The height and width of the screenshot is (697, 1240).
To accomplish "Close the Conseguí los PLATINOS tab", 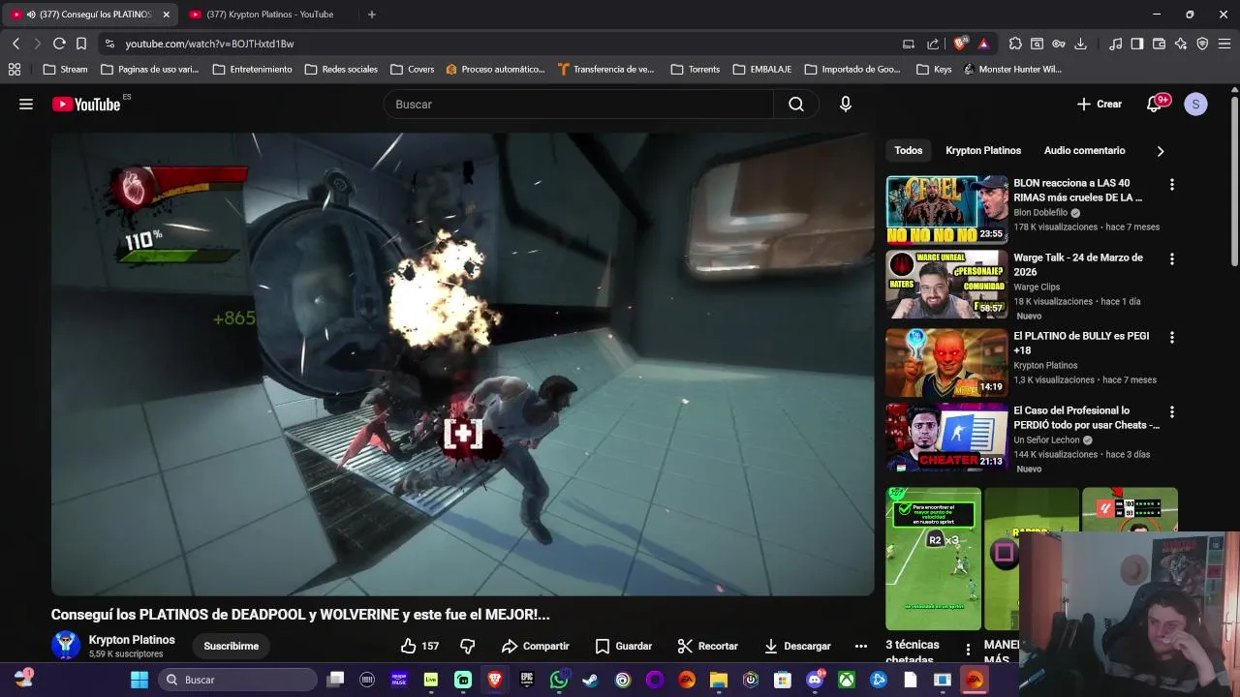I will click(166, 15).
